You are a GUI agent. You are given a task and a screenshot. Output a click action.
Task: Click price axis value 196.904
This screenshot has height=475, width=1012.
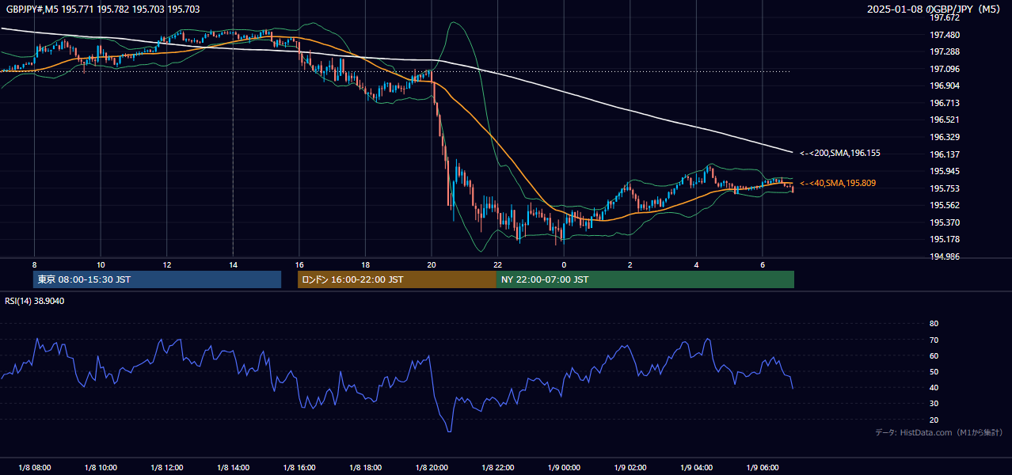[x=945, y=85]
